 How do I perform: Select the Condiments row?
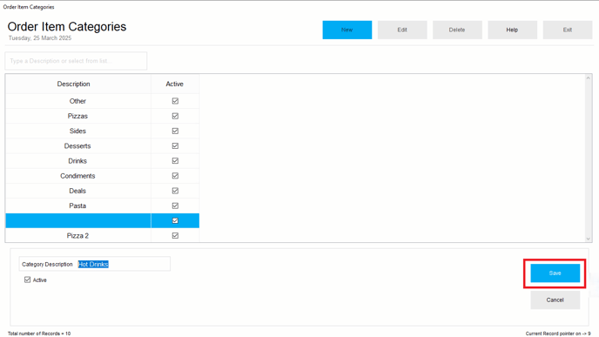tap(103, 176)
